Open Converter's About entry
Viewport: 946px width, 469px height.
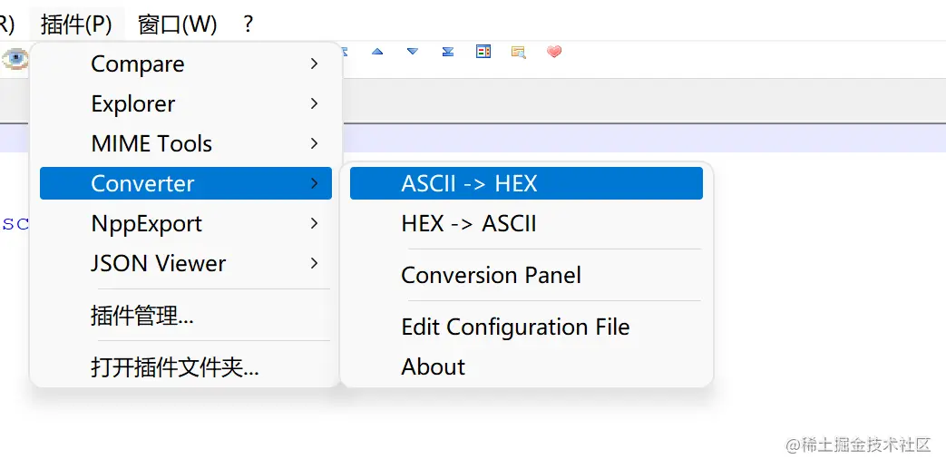[433, 366]
